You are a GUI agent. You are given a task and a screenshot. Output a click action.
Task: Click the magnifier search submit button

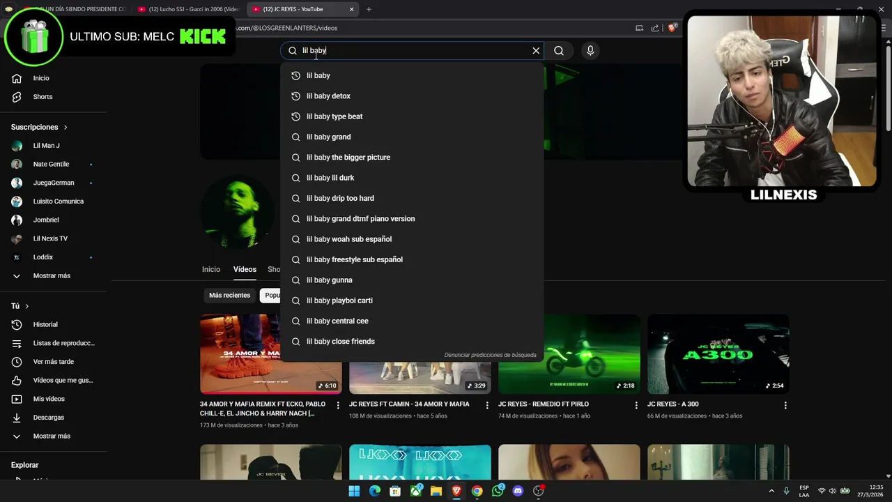point(559,50)
